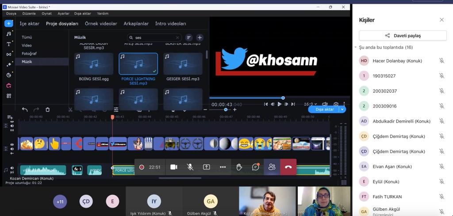Click the blue add media plus icon
Image resolution: width=453 pixels, height=216 pixels.
click(x=9, y=23)
